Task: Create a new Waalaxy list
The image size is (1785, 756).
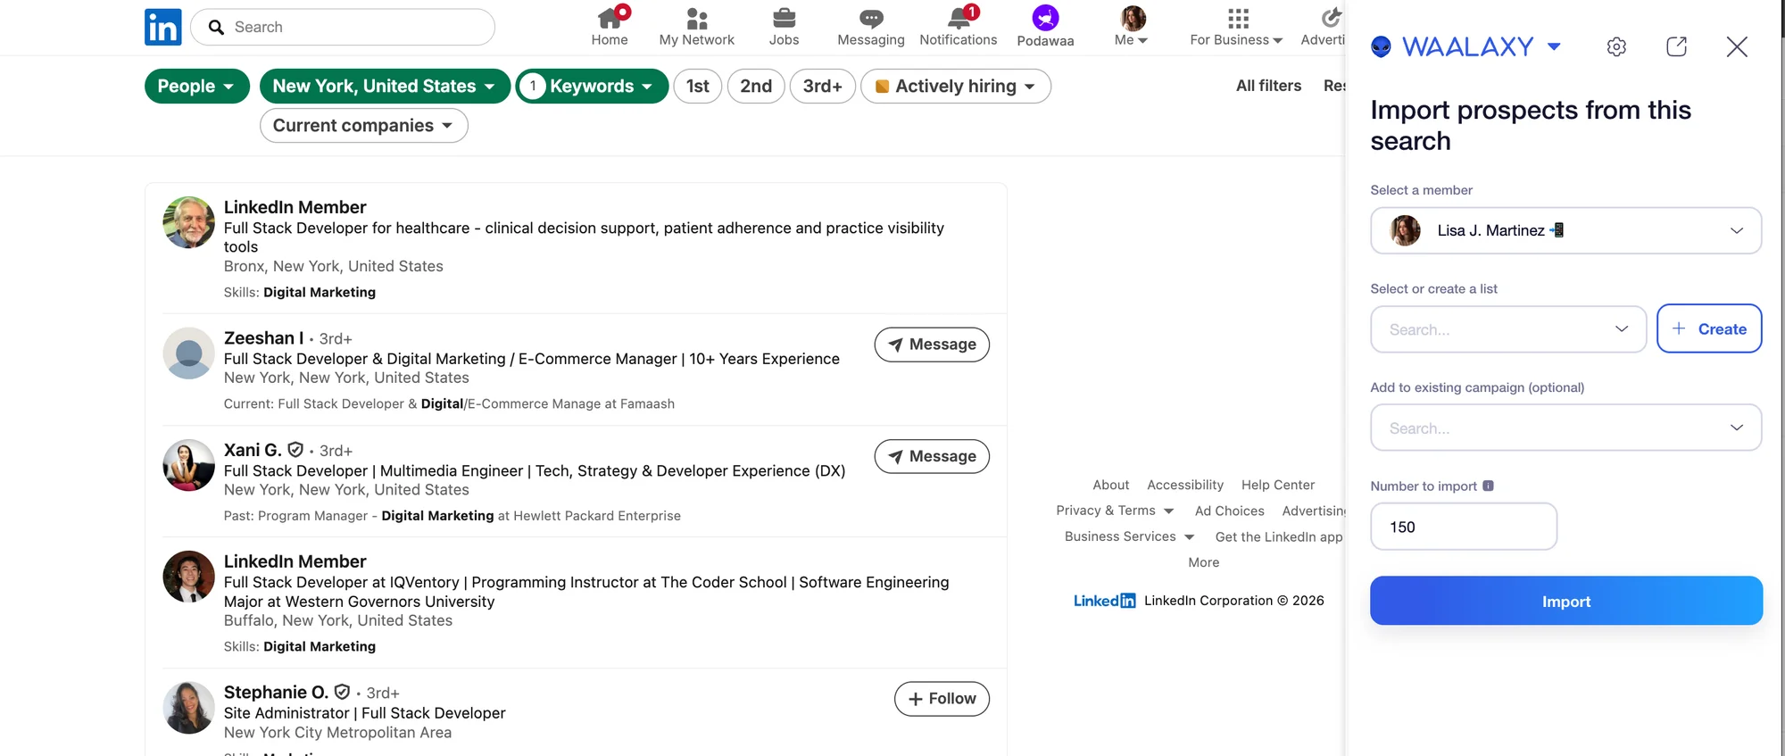Action: pyautogui.click(x=1709, y=328)
